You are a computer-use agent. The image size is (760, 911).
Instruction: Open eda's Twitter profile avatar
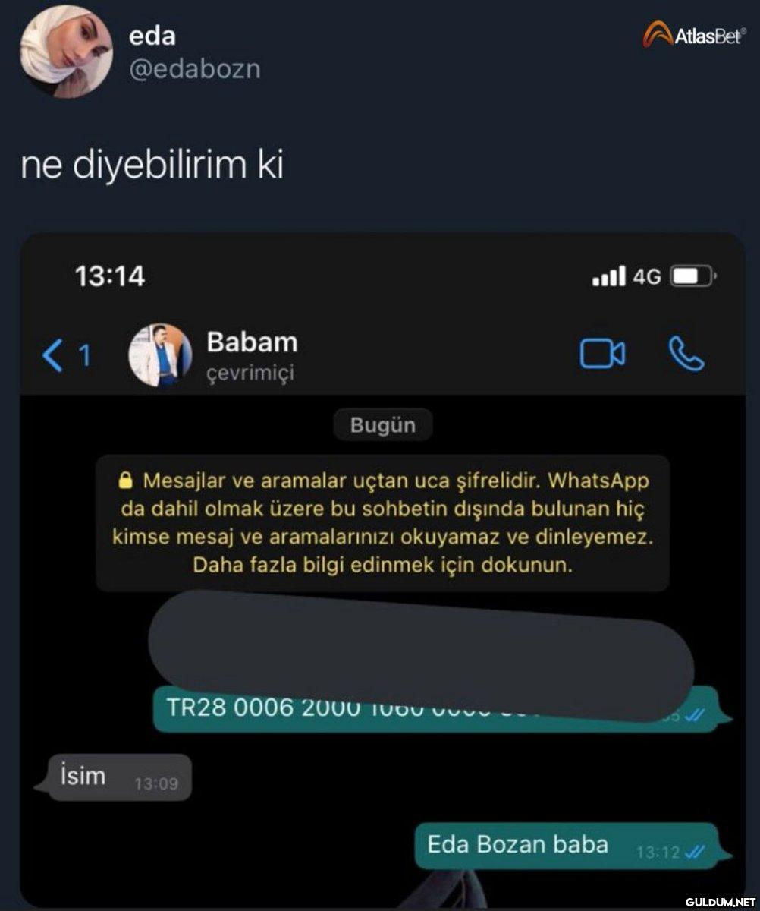pos(66,52)
